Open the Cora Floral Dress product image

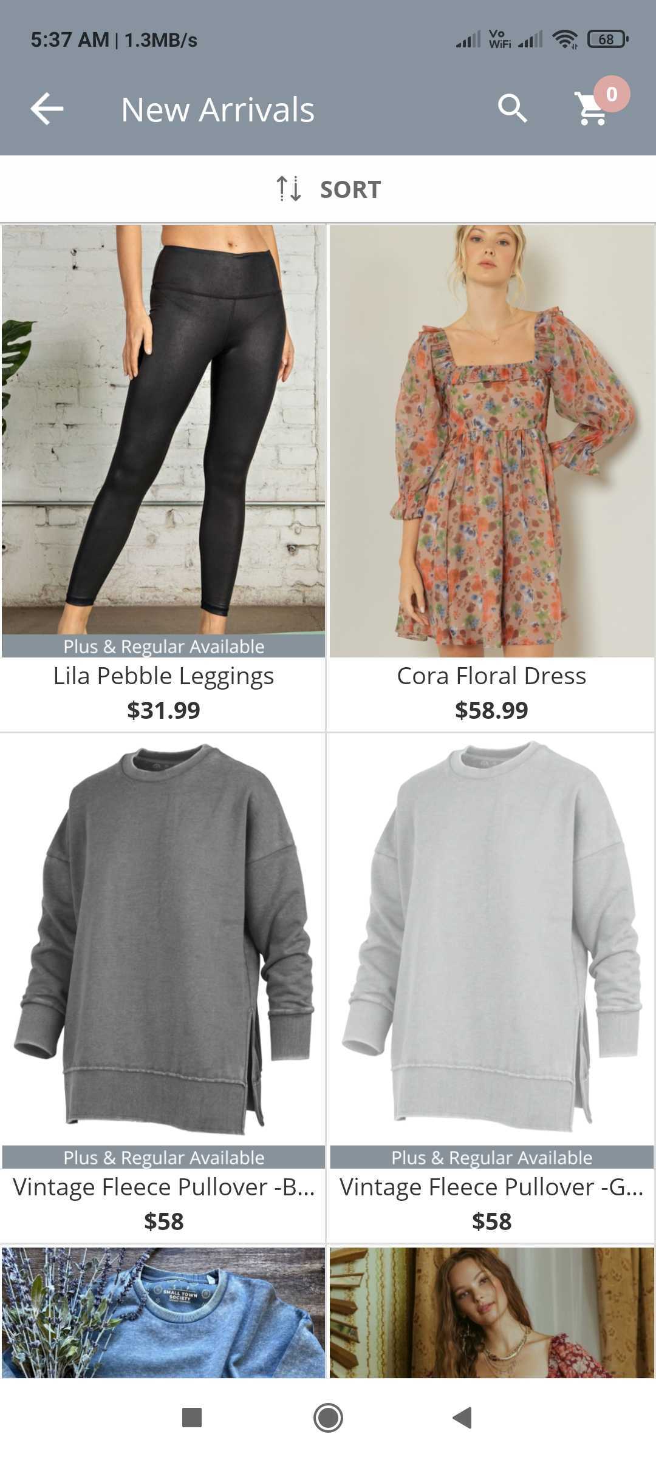[x=491, y=441]
